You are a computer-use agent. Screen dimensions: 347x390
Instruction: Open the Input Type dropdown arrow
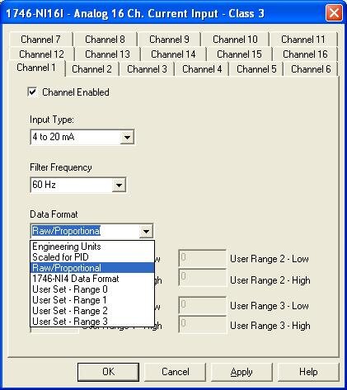point(127,137)
